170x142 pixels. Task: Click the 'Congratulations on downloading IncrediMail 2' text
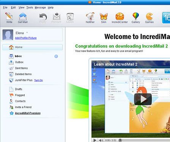click(x=121, y=46)
